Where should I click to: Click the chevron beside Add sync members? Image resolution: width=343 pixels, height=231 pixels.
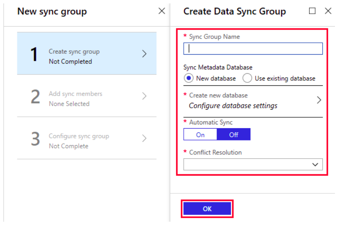(x=144, y=96)
